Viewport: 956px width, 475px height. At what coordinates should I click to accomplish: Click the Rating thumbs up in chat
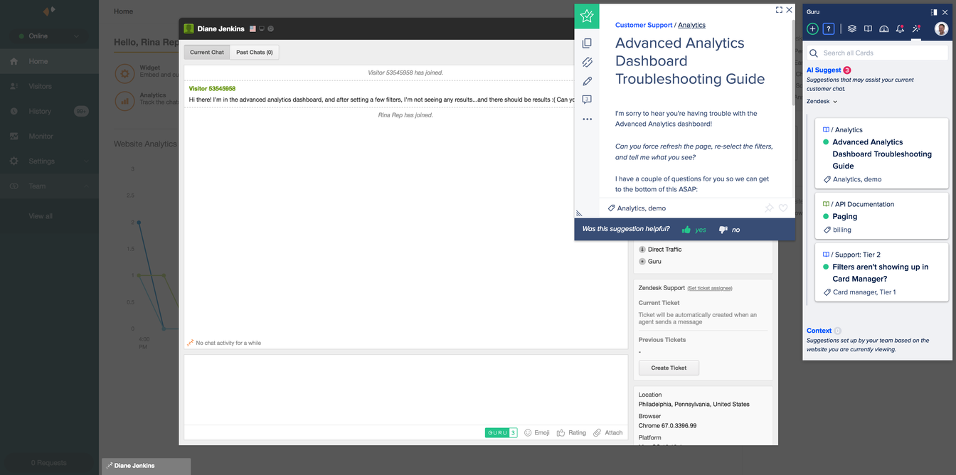[x=572, y=432]
